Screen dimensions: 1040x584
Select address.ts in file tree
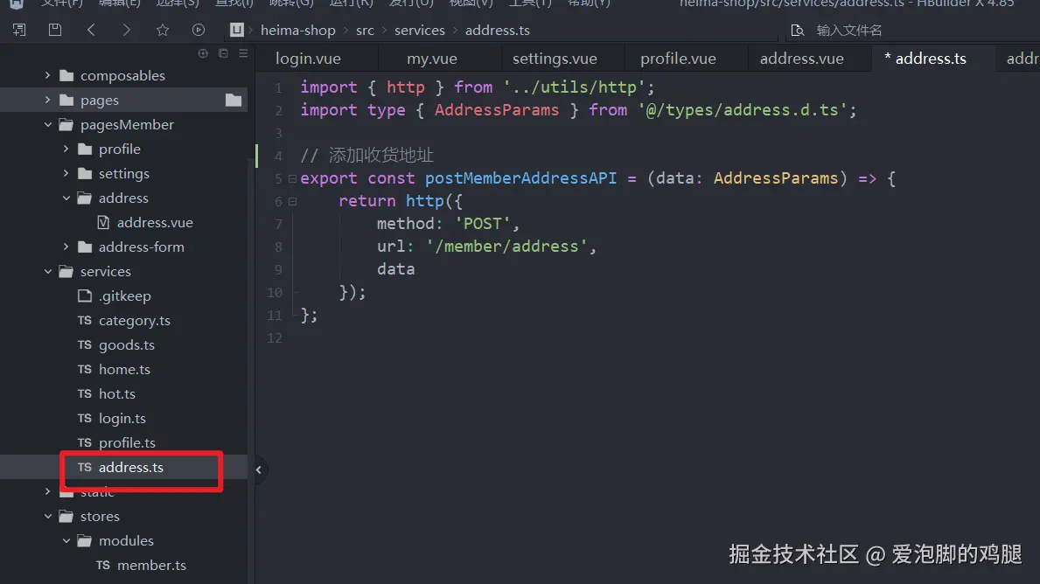pos(130,468)
